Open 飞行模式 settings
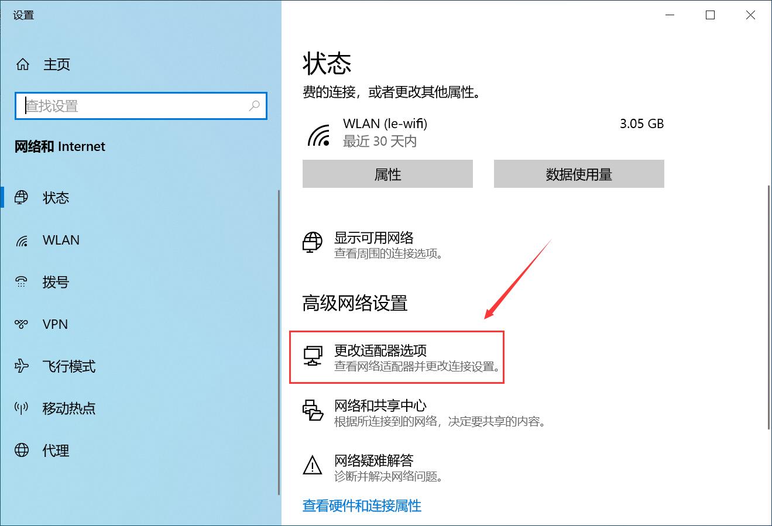 69,366
